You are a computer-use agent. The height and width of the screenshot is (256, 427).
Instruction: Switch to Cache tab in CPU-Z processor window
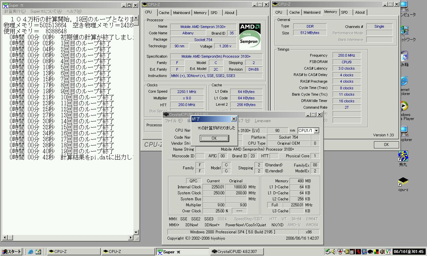(x=164, y=13)
